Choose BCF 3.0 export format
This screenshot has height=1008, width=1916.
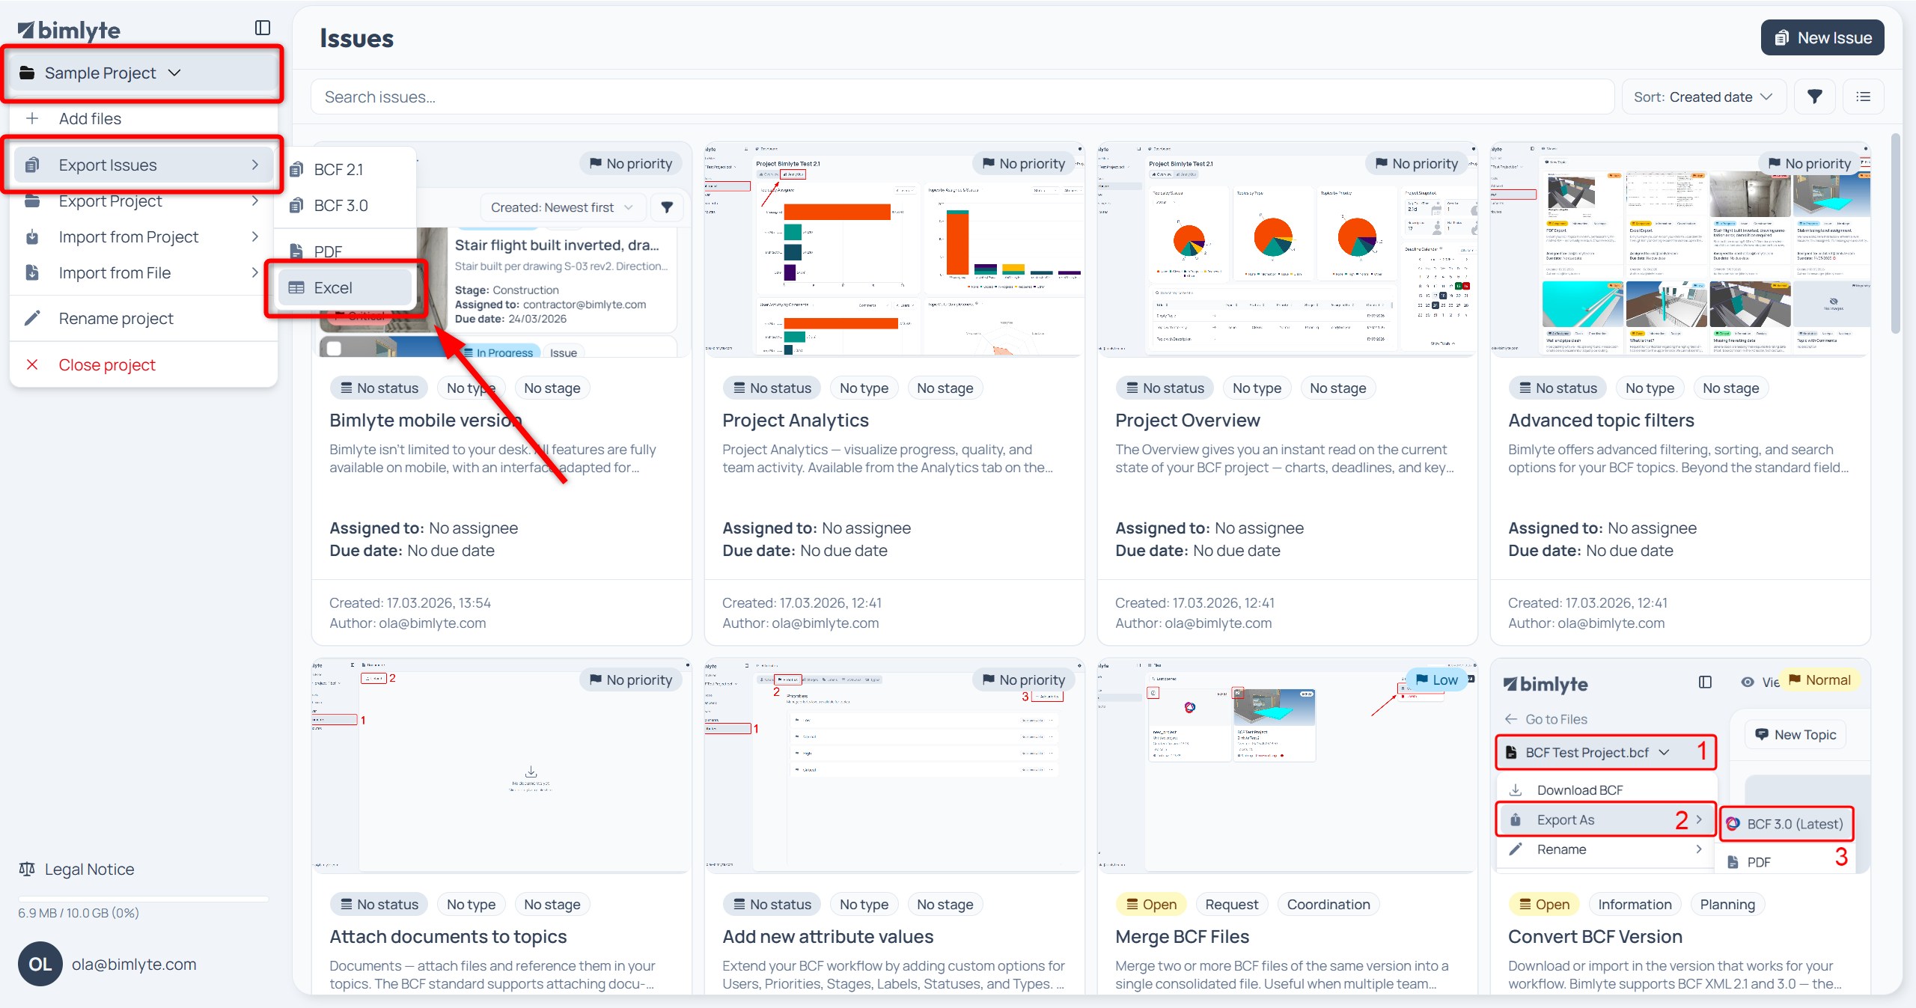[x=345, y=205]
